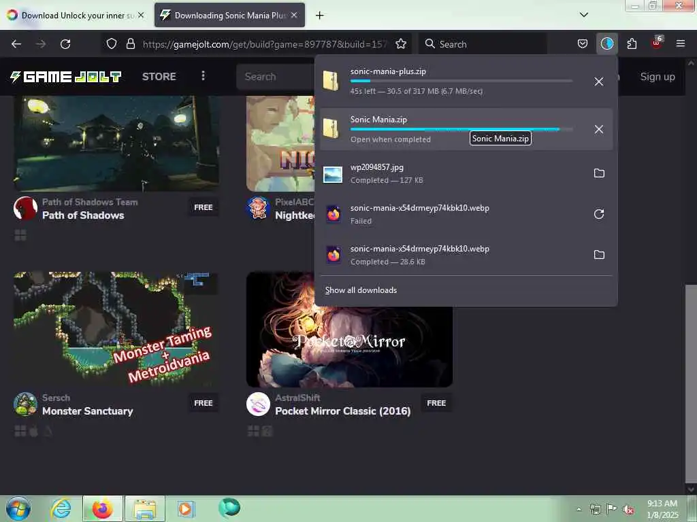Click the Firefox toolbar Search box
This screenshot has width=697, height=522.
(483, 44)
